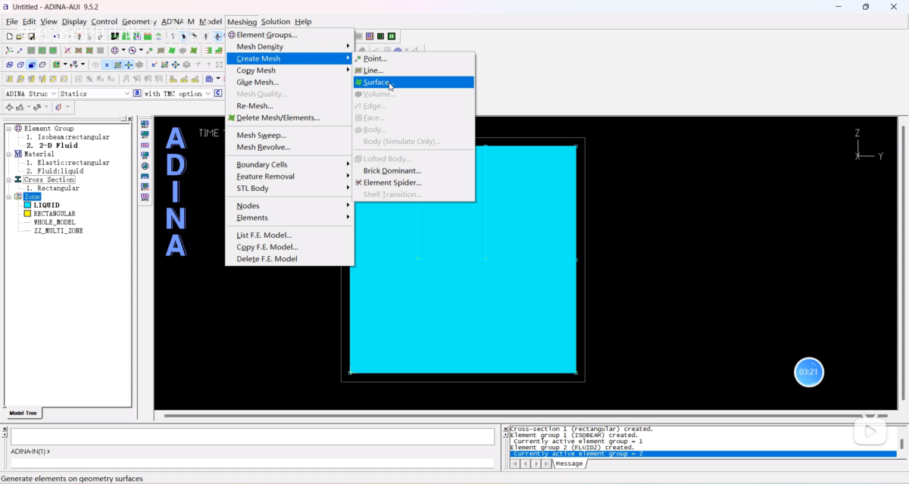909x484 pixels.
Task: Select '2. Fluid:liquid' material item
Action: 55,171
